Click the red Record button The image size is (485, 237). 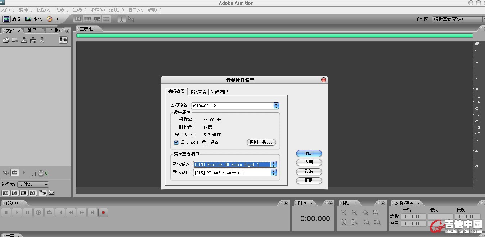(x=103, y=213)
